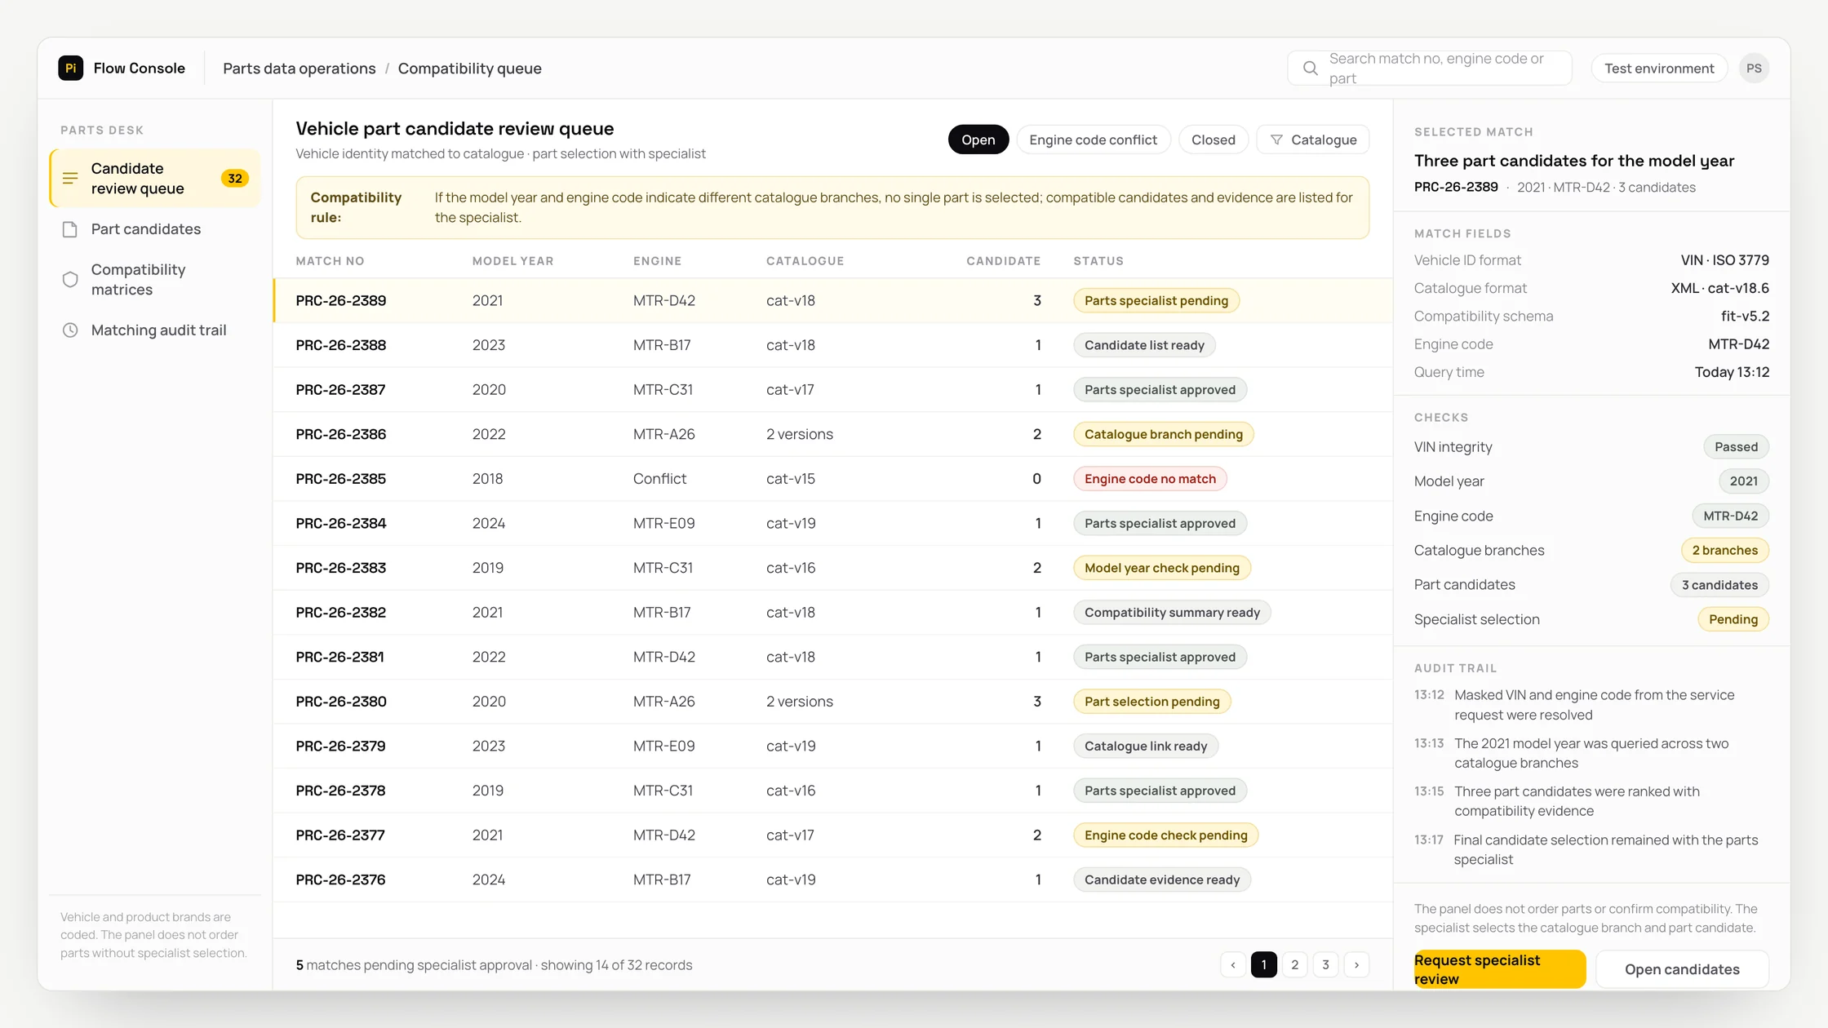Click Parts data operations breadcrumb

299,69
